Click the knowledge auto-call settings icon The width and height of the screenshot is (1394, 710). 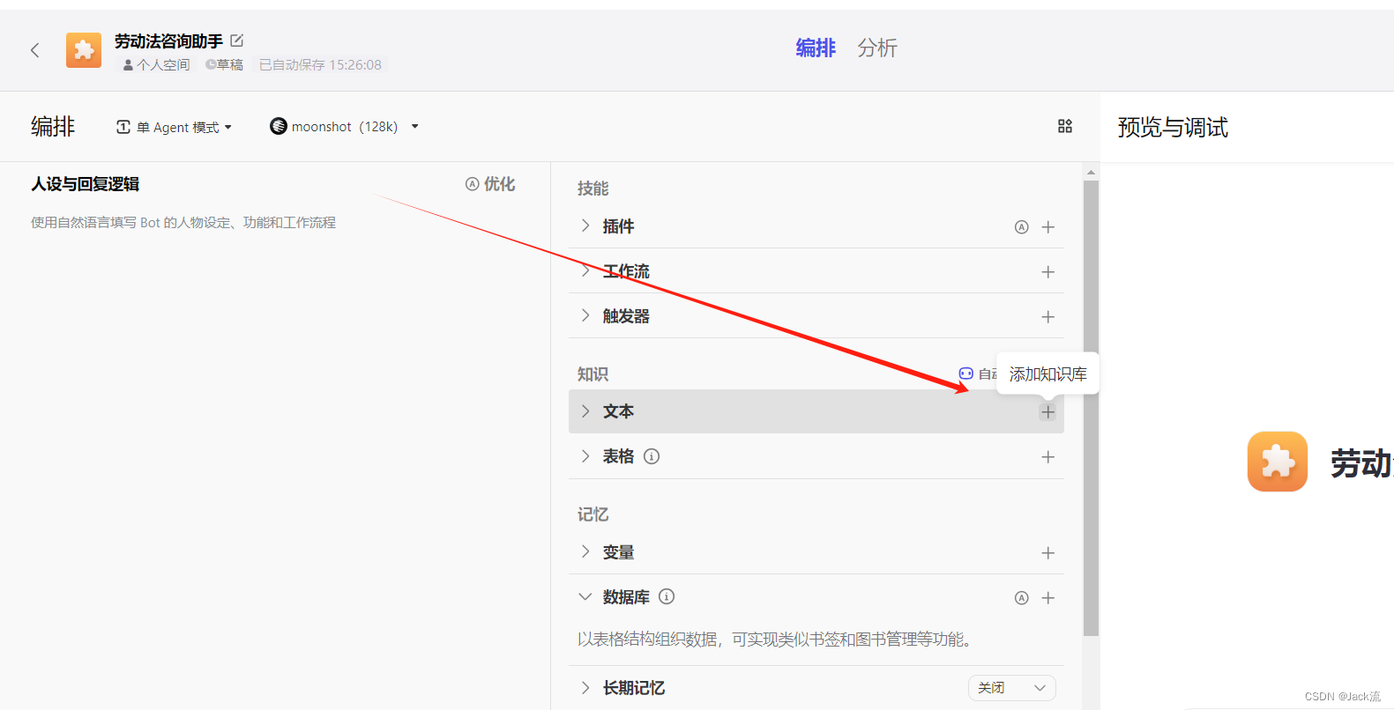tap(966, 373)
